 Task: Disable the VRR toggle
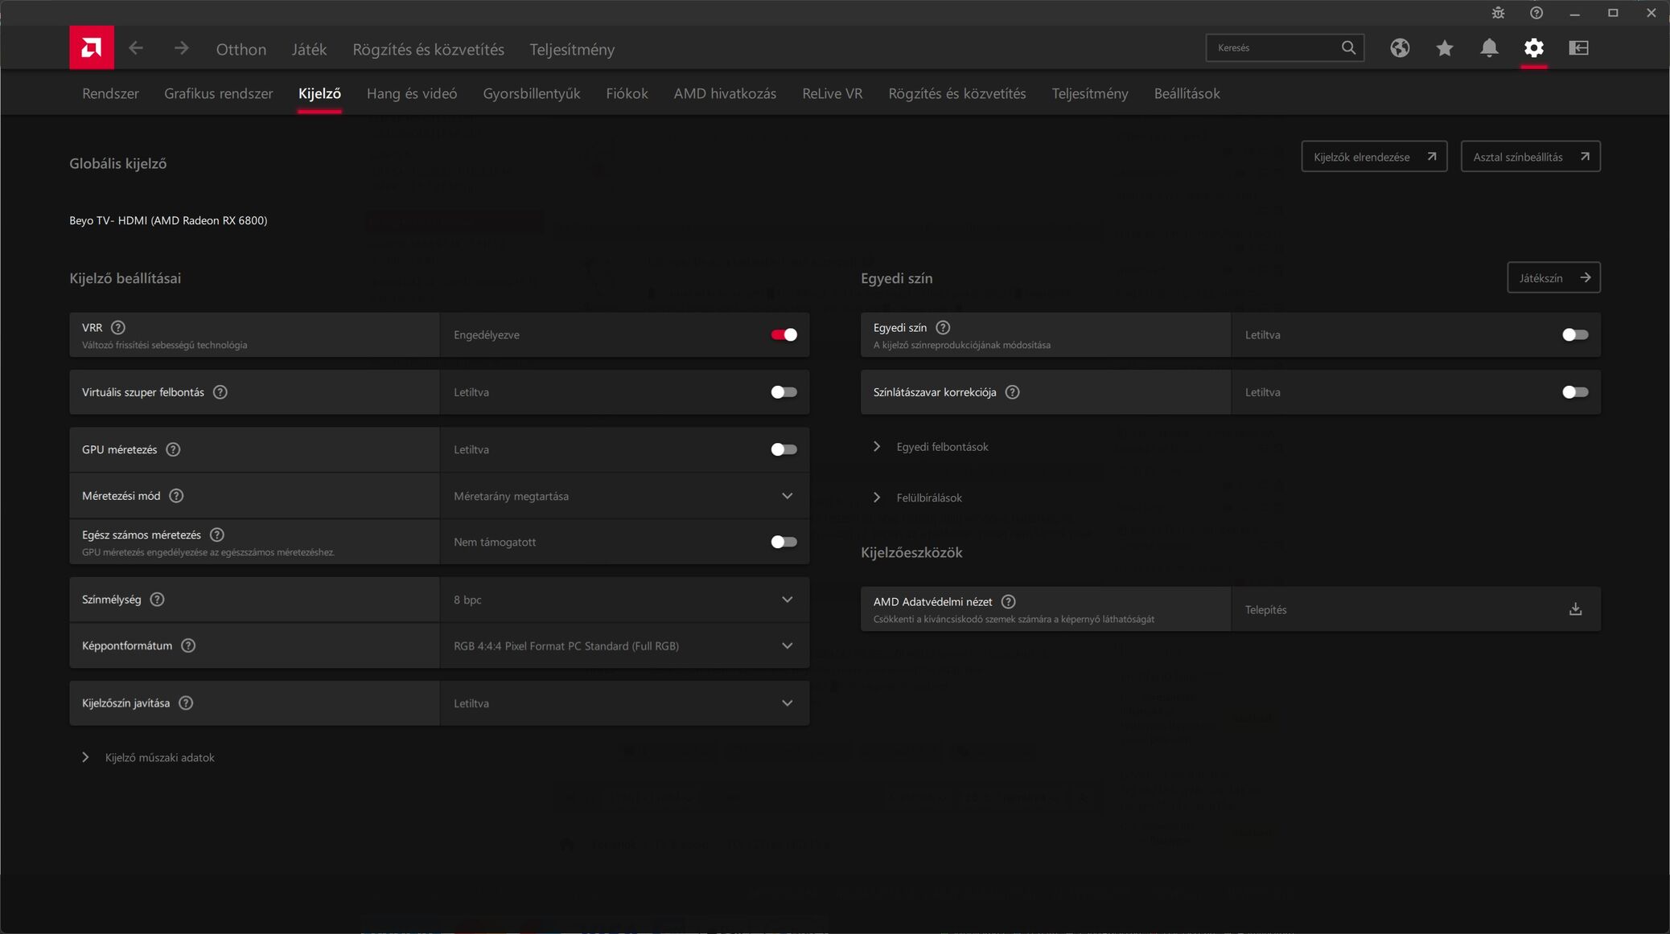(784, 334)
